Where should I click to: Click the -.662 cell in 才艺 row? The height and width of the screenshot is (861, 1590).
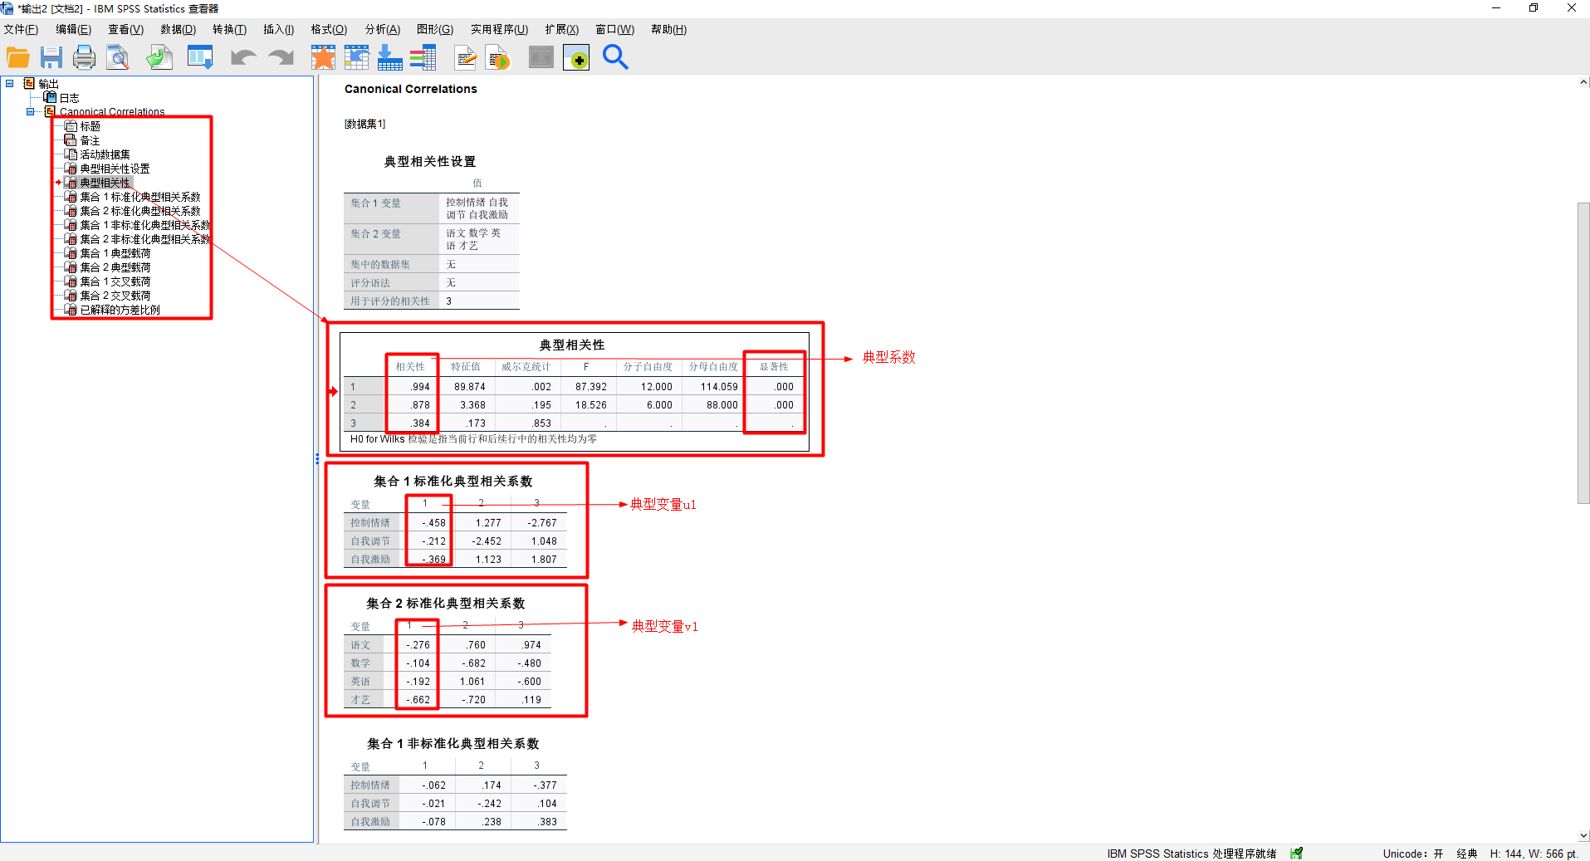click(418, 700)
